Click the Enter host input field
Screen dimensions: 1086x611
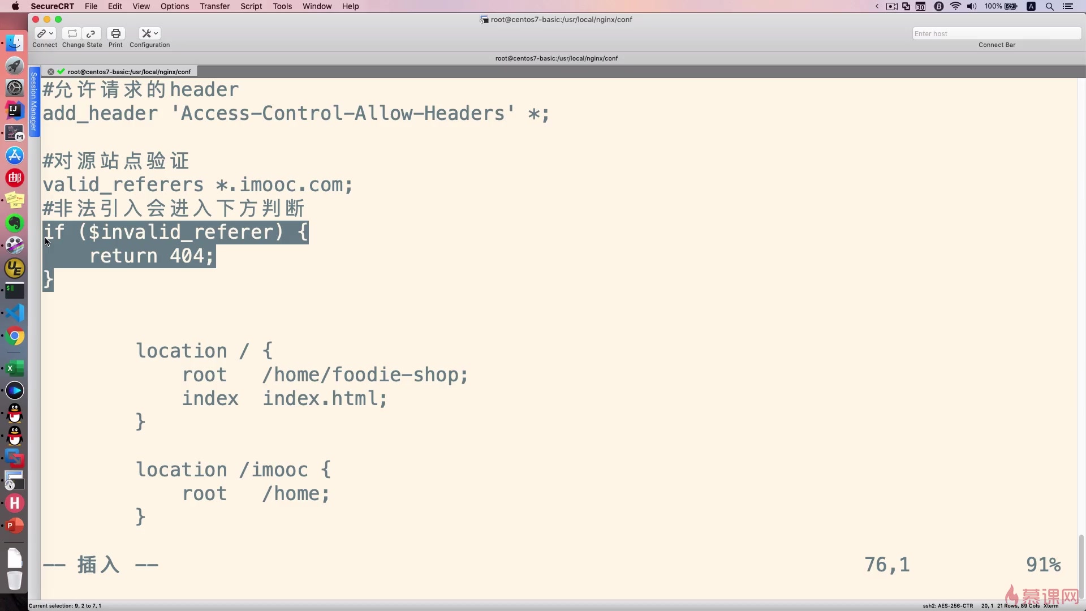(996, 33)
